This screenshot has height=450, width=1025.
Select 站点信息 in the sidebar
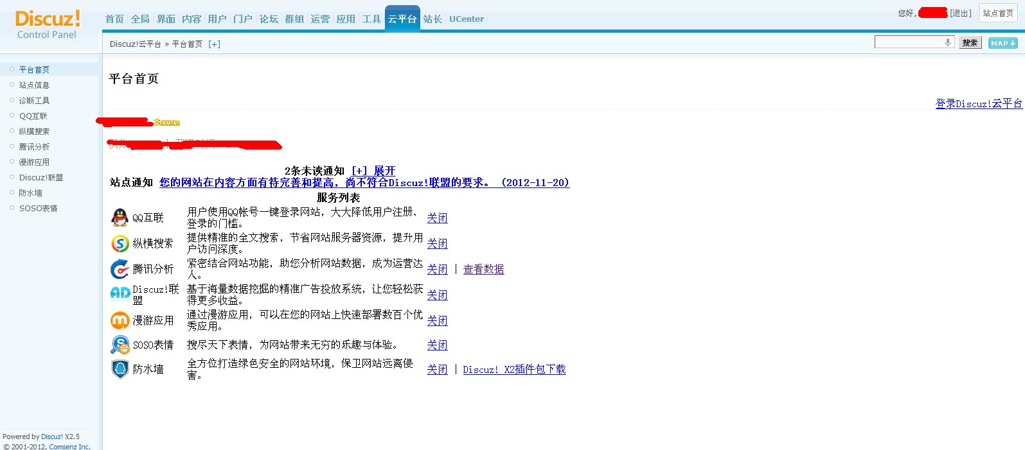click(34, 85)
